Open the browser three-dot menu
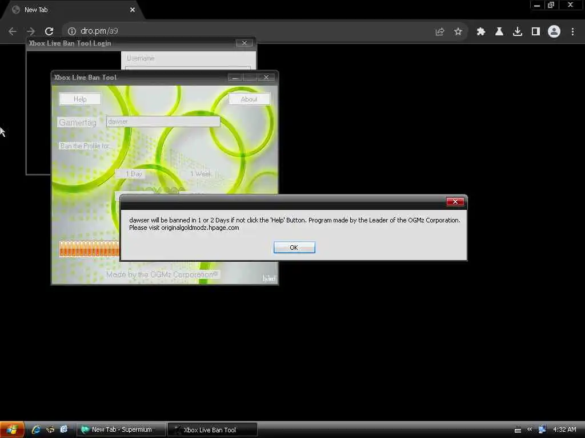Screen dimensions: 585x438 pos(572,32)
